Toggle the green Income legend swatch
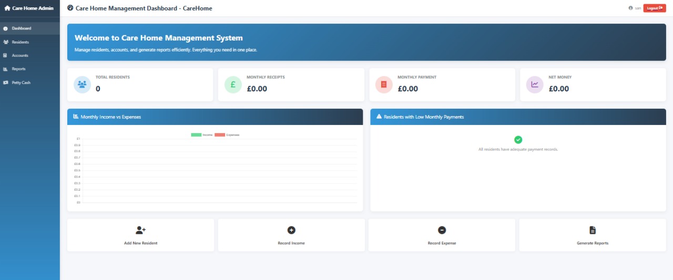Image resolution: width=673 pixels, height=280 pixels. (196, 135)
